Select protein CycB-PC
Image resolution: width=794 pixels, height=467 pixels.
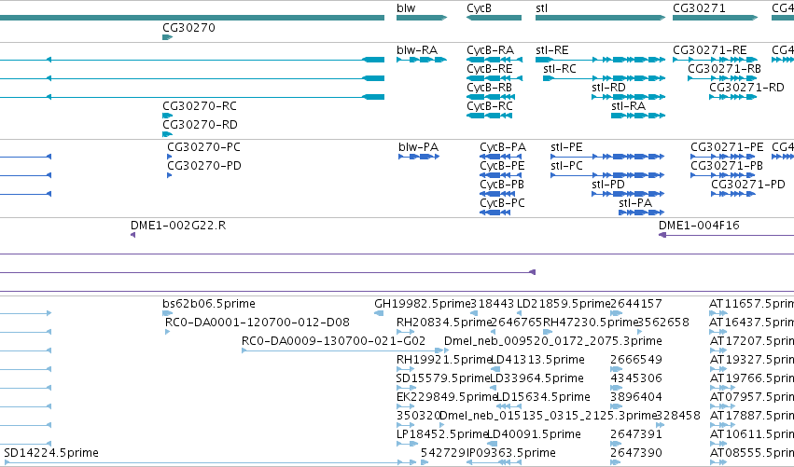(502, 203)
